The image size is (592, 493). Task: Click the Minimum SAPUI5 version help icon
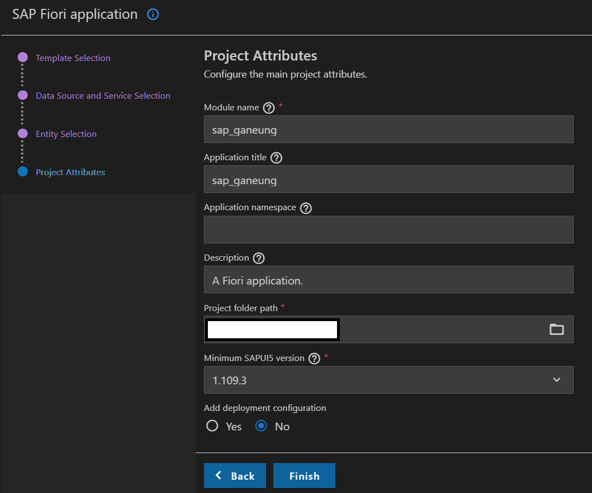(x=314, y=359)
